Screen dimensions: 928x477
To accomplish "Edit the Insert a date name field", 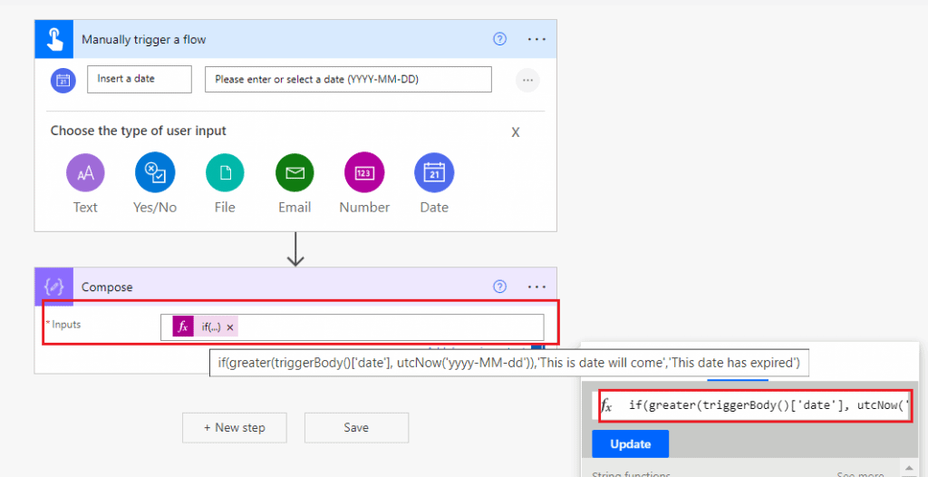I will (x=139, y=80).
